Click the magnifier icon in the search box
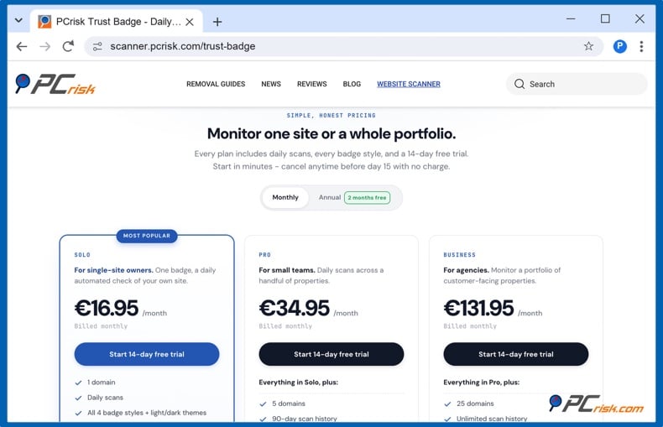The height and width of the screenshot is (427, 663). 519,84
